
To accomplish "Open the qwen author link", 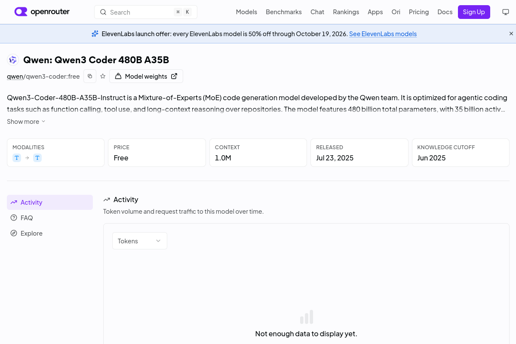I will pyautogui.click(x=15, y=77).
